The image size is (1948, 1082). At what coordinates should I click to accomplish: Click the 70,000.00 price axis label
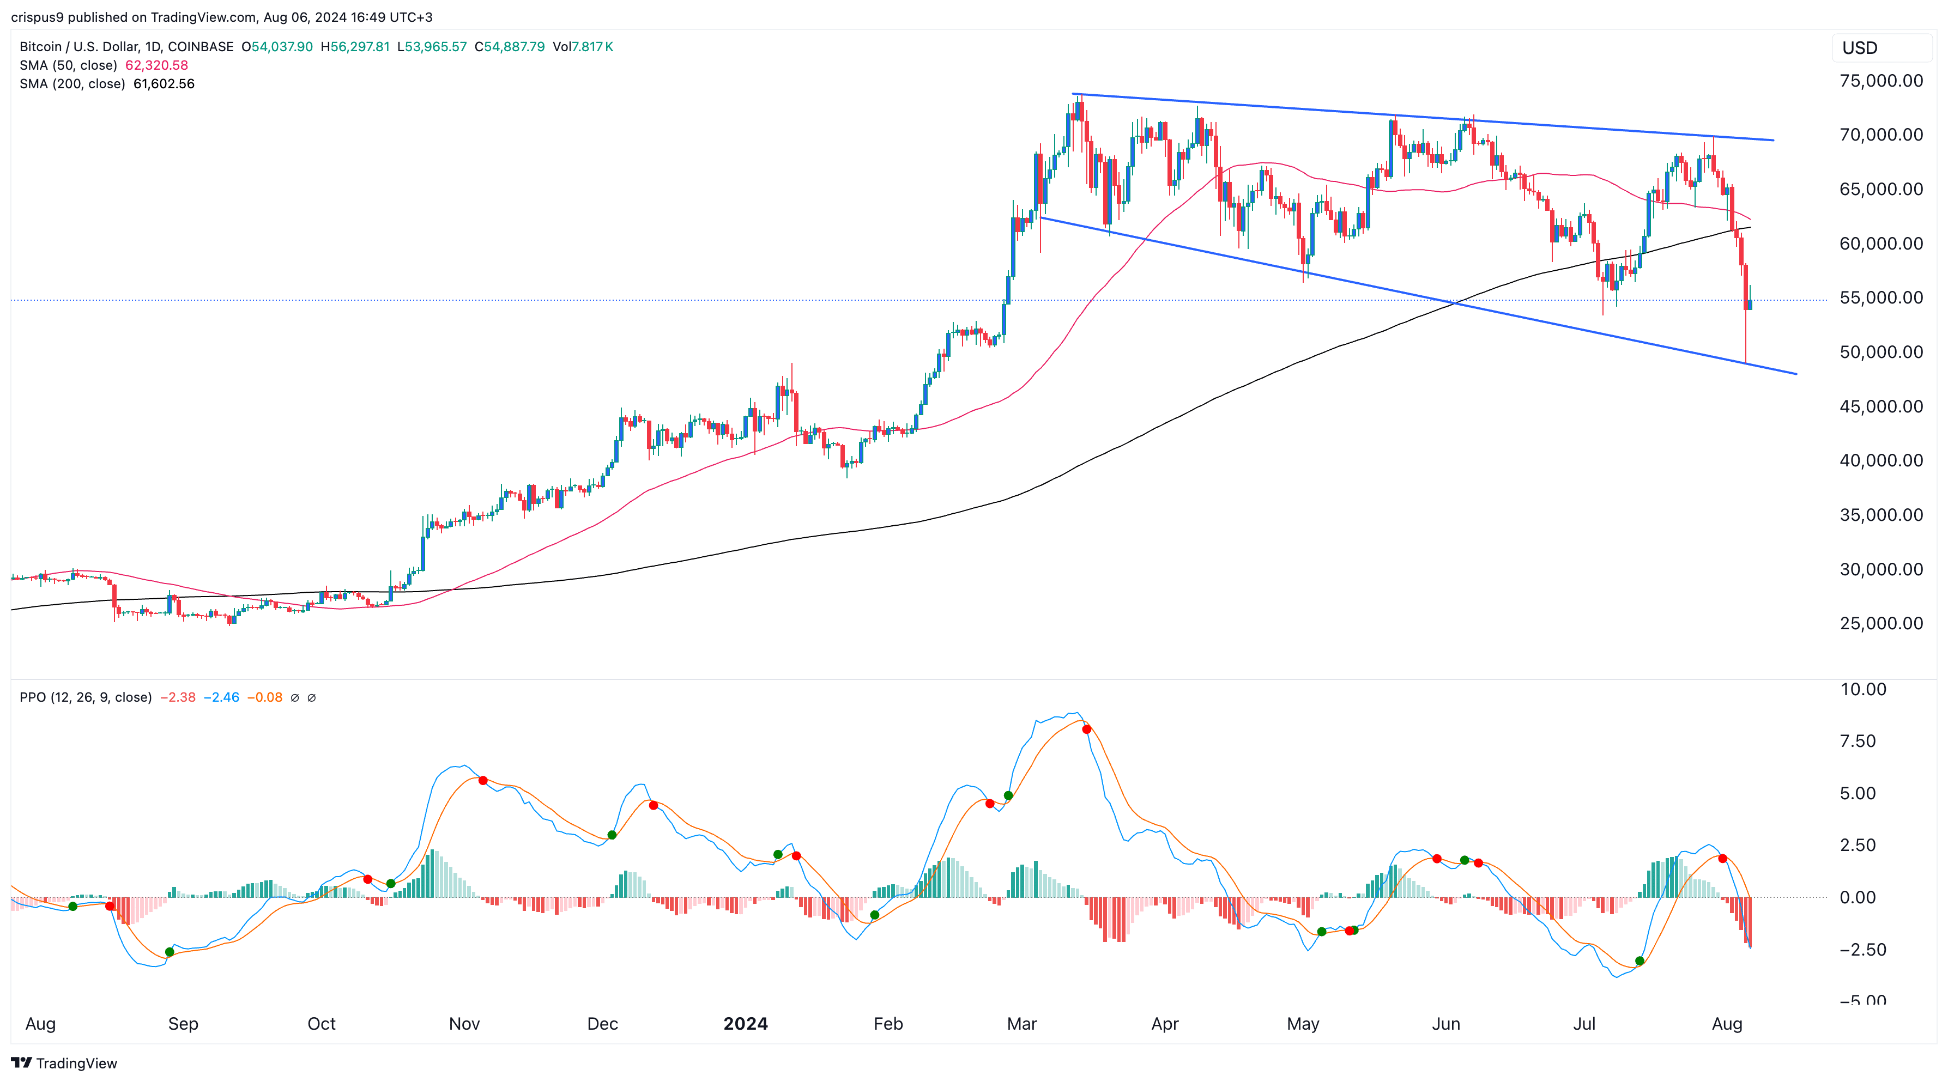coord(1882,135)
